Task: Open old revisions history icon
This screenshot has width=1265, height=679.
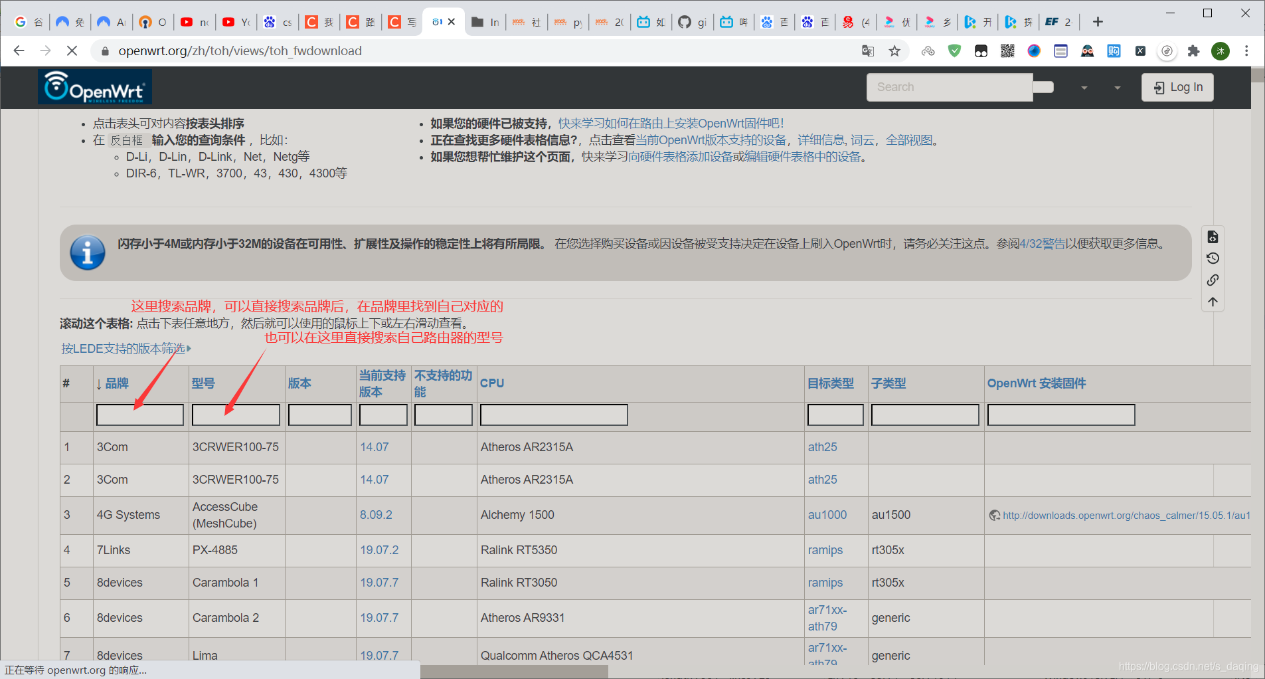Action: [1213, 258]
